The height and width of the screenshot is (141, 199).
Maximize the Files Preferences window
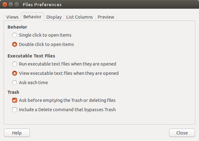16,5
